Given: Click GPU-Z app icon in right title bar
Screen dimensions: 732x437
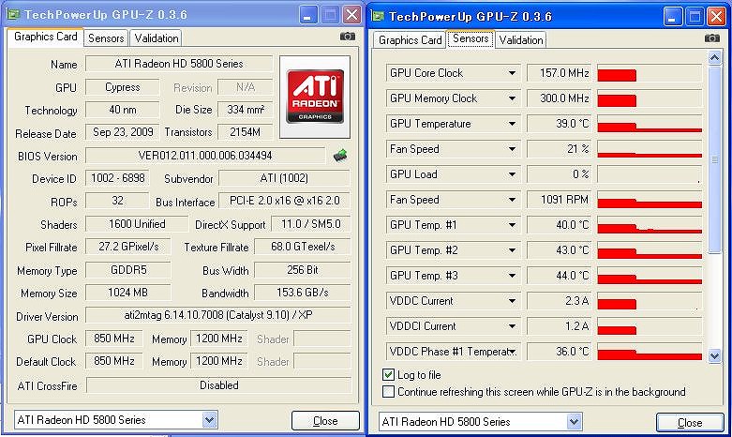Looking at the screenshot, I should 377,16.
